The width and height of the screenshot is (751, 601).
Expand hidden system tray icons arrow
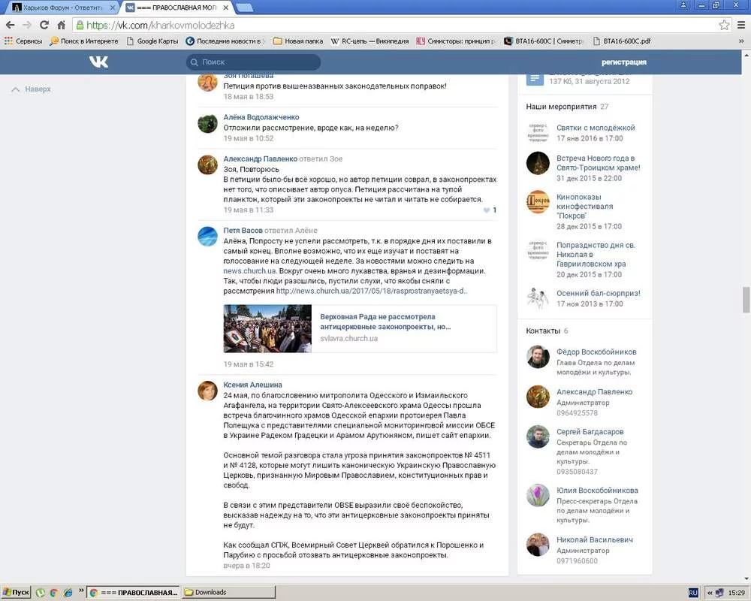[710, 593]
